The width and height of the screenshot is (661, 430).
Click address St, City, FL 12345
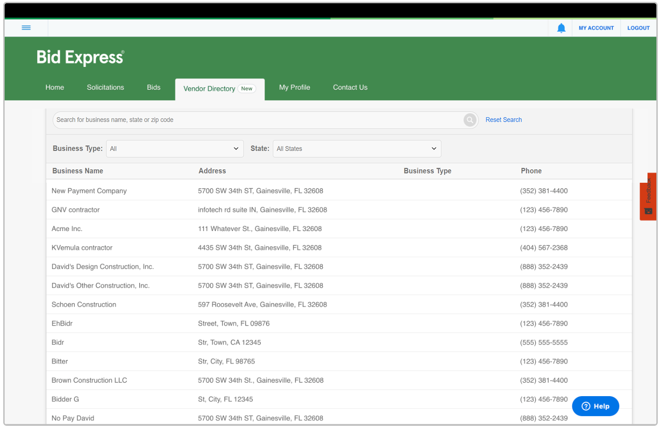(225, 399)
